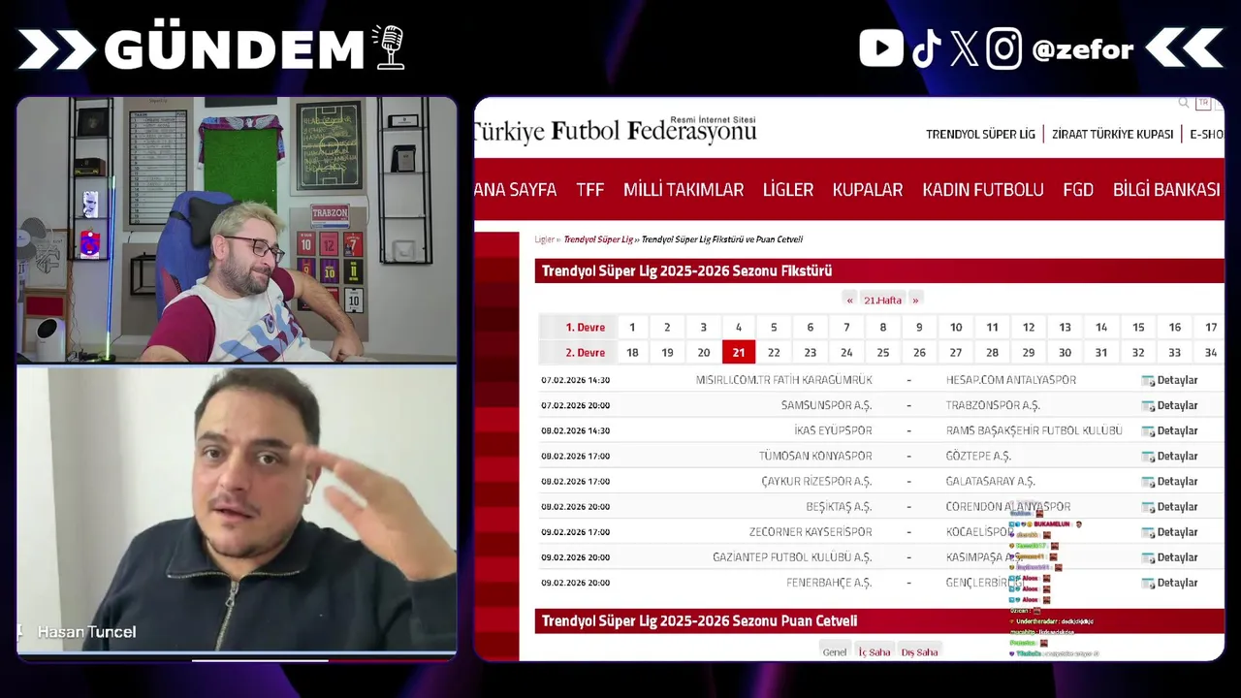Image resolution: width=1241 pixels, height=698 pixels.
Task: Open LİGLER menu
Action: click(x=787, y=190)
